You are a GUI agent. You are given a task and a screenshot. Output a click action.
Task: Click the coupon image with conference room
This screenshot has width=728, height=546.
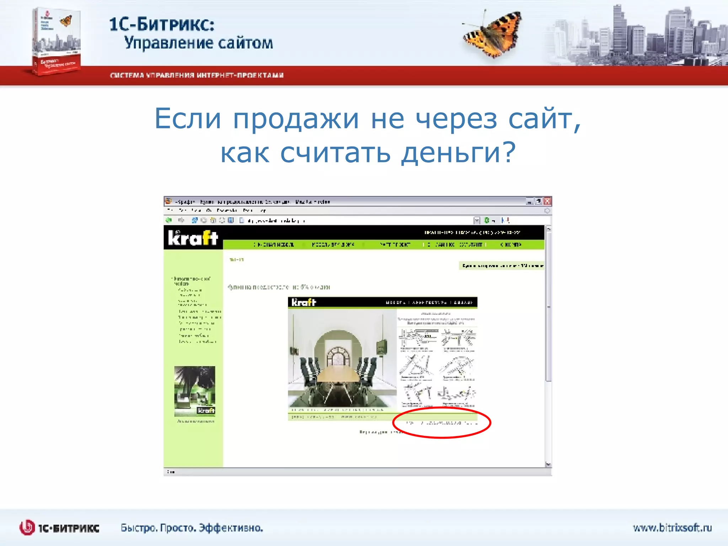382,359
